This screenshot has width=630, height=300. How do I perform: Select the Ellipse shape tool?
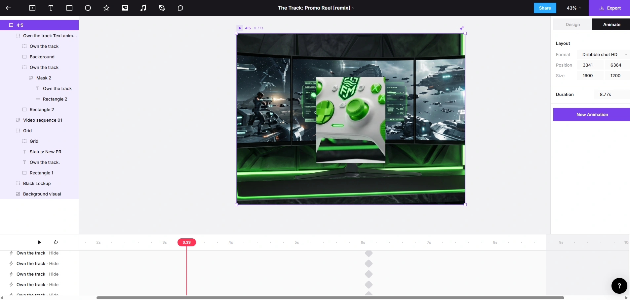click(88, 8)
